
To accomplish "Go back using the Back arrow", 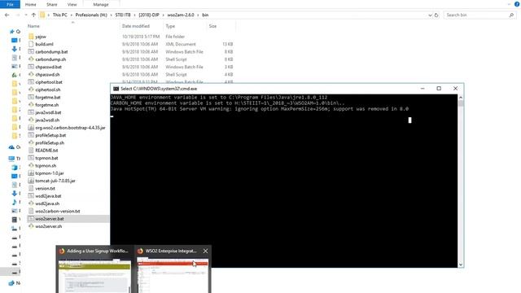I will coord(7,15).
